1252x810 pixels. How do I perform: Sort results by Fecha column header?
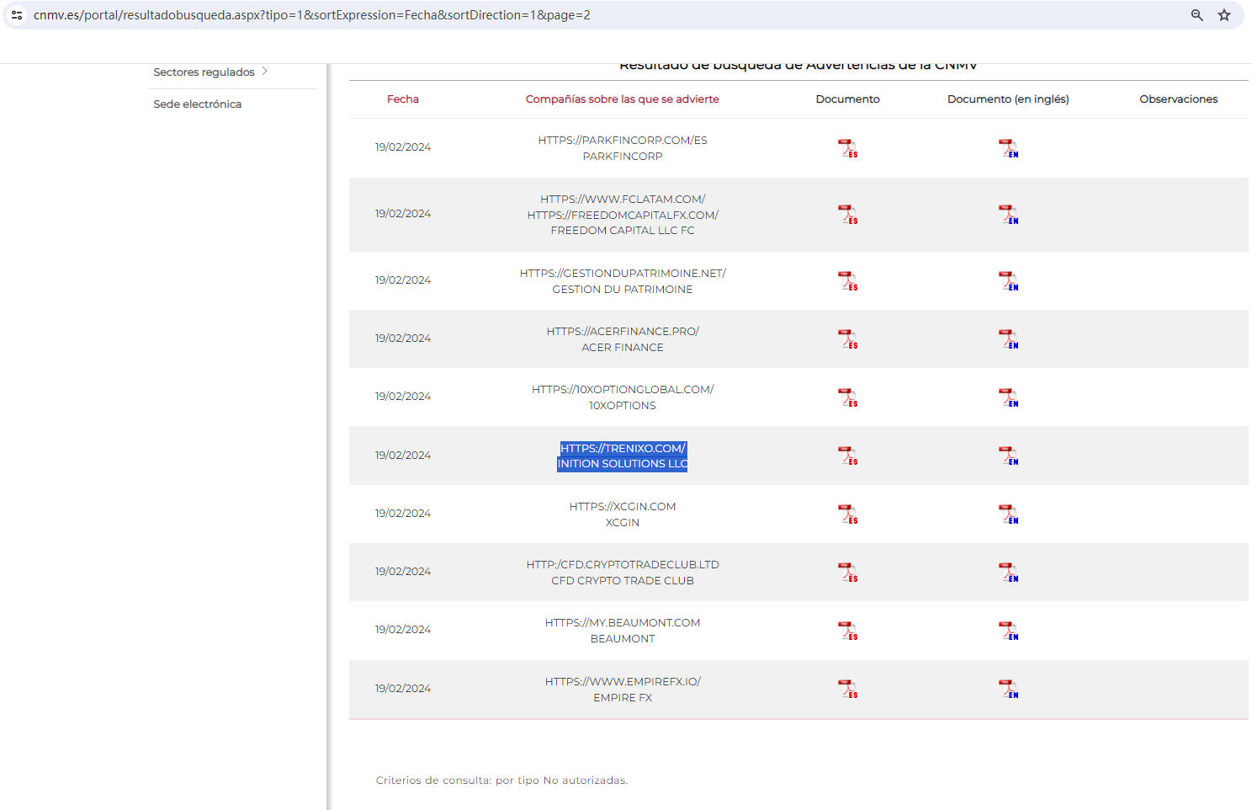point(402,99)
